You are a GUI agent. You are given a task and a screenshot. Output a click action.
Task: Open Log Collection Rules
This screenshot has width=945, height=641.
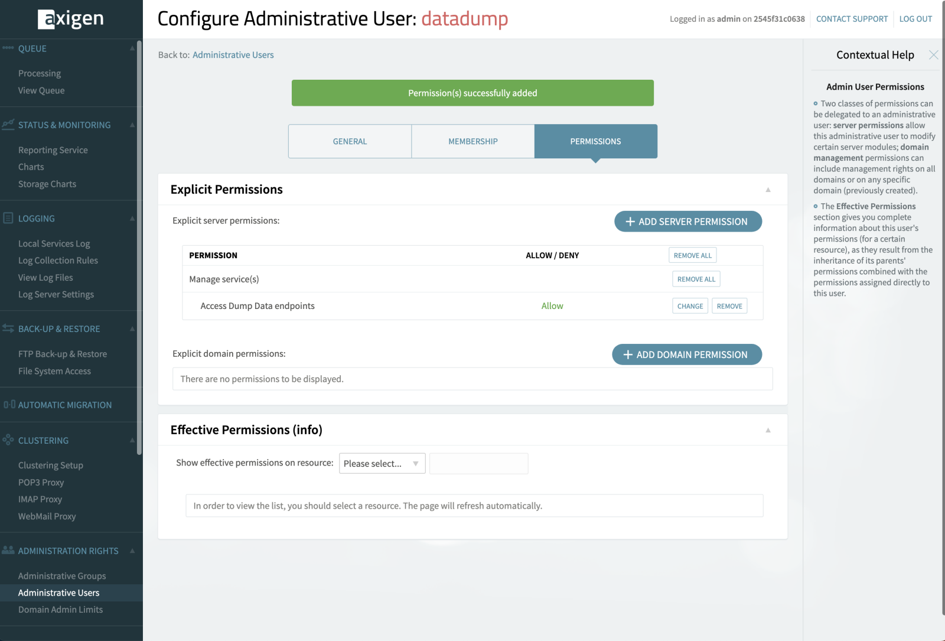[58, 261]
